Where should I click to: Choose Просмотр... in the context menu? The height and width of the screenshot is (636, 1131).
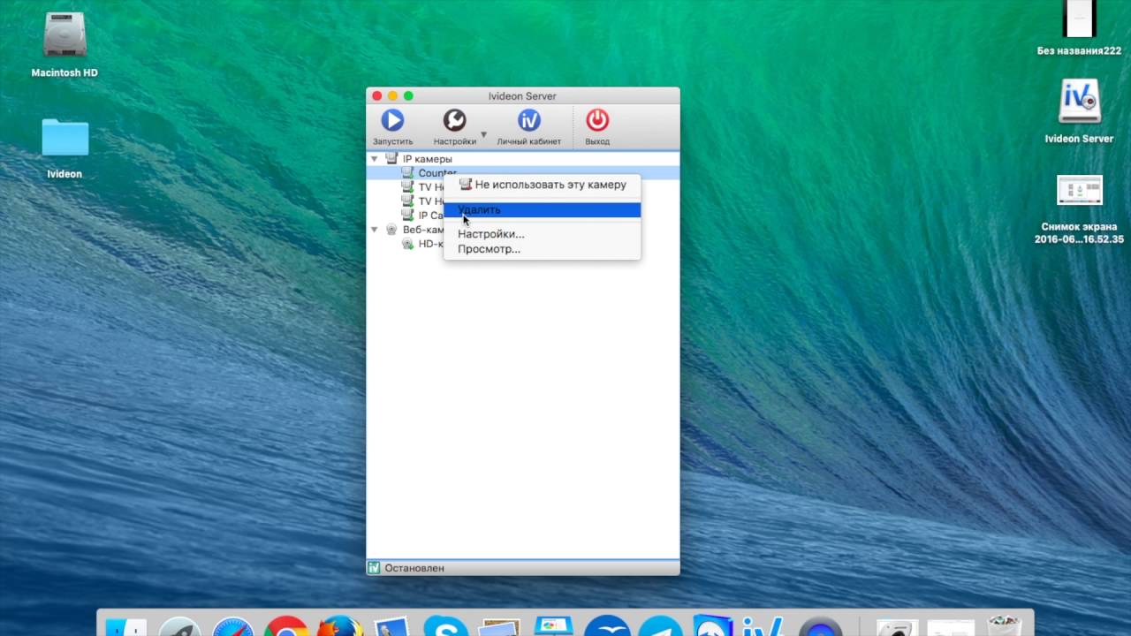(542, 249)
